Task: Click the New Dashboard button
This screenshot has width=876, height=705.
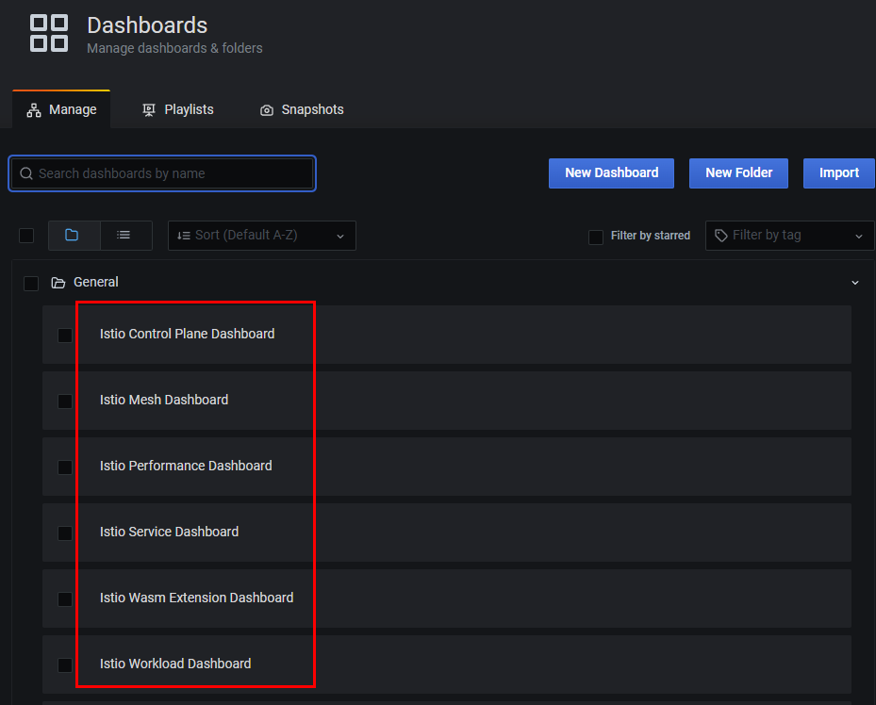Action: pos(611,173)
